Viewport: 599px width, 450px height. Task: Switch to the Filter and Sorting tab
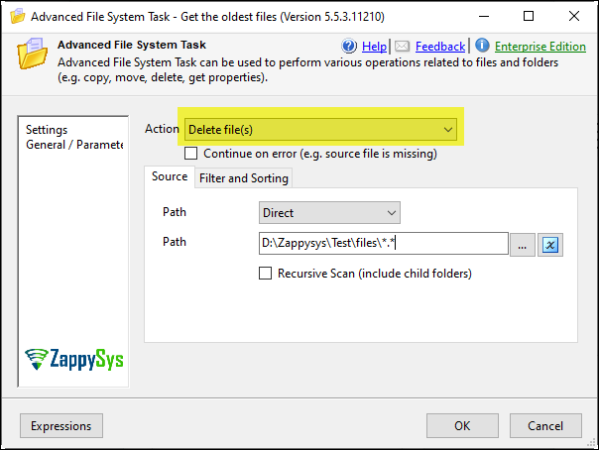[x=244, y=178]
